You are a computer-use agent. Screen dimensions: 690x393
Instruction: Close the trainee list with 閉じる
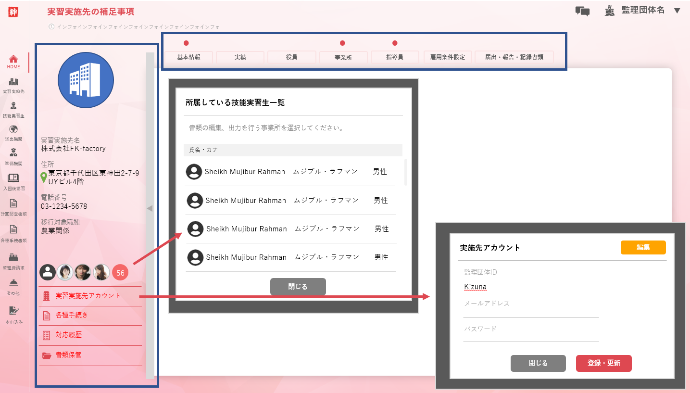(x=298, y=286)
